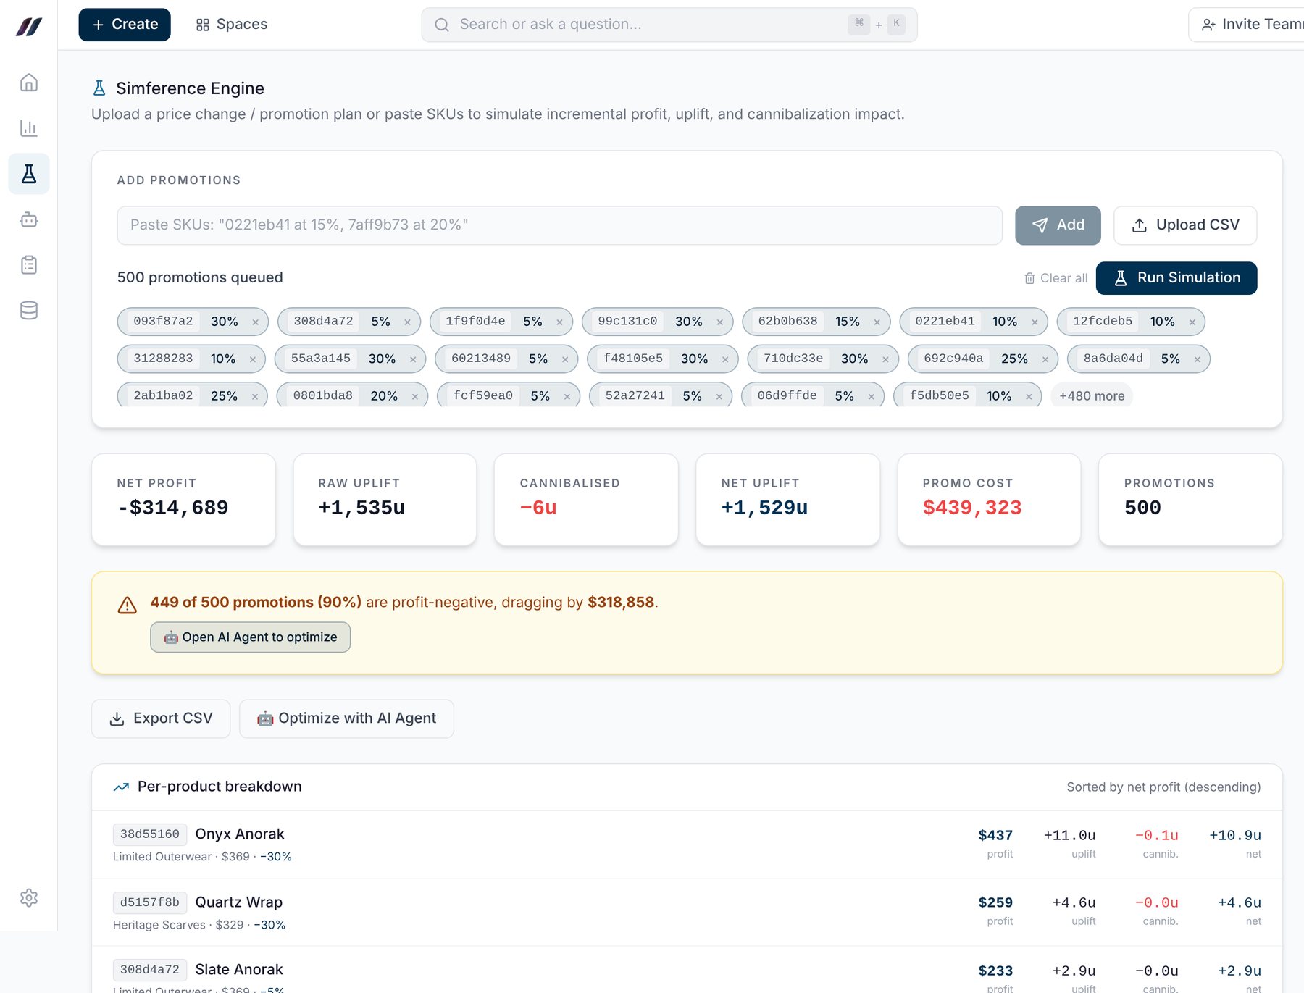Remove the 8a6da04d promotion chip
Screen dimensions: 1304x993
(1197, 359)
